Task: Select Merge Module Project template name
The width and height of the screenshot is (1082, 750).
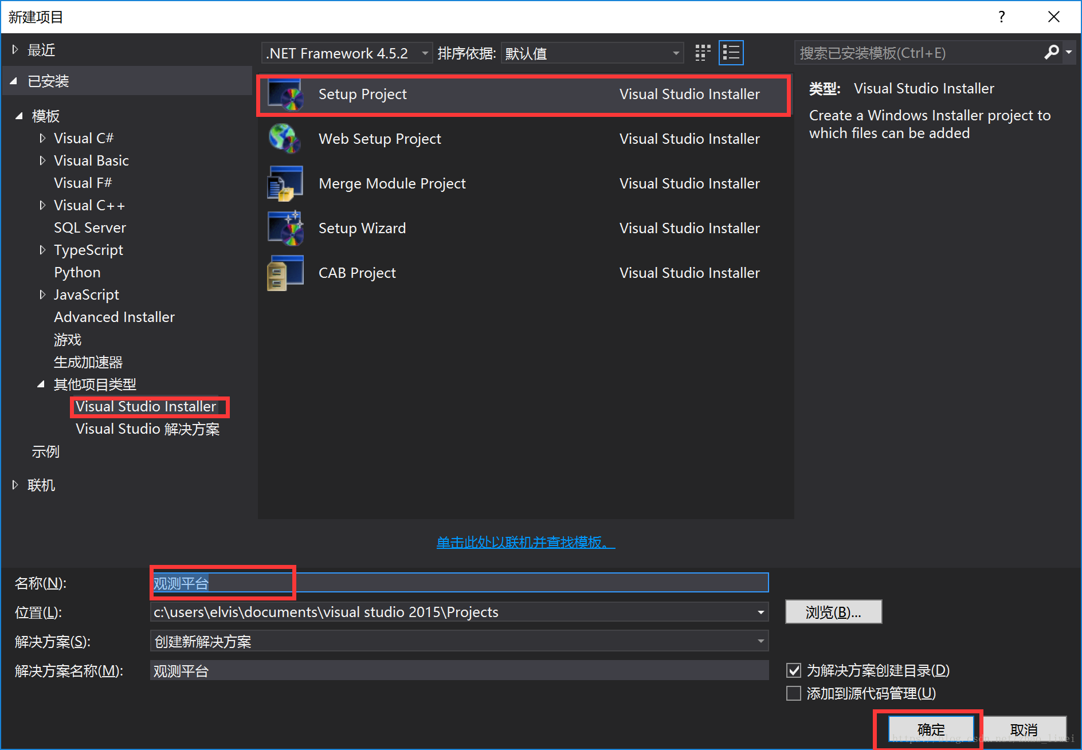Action: 392,184
